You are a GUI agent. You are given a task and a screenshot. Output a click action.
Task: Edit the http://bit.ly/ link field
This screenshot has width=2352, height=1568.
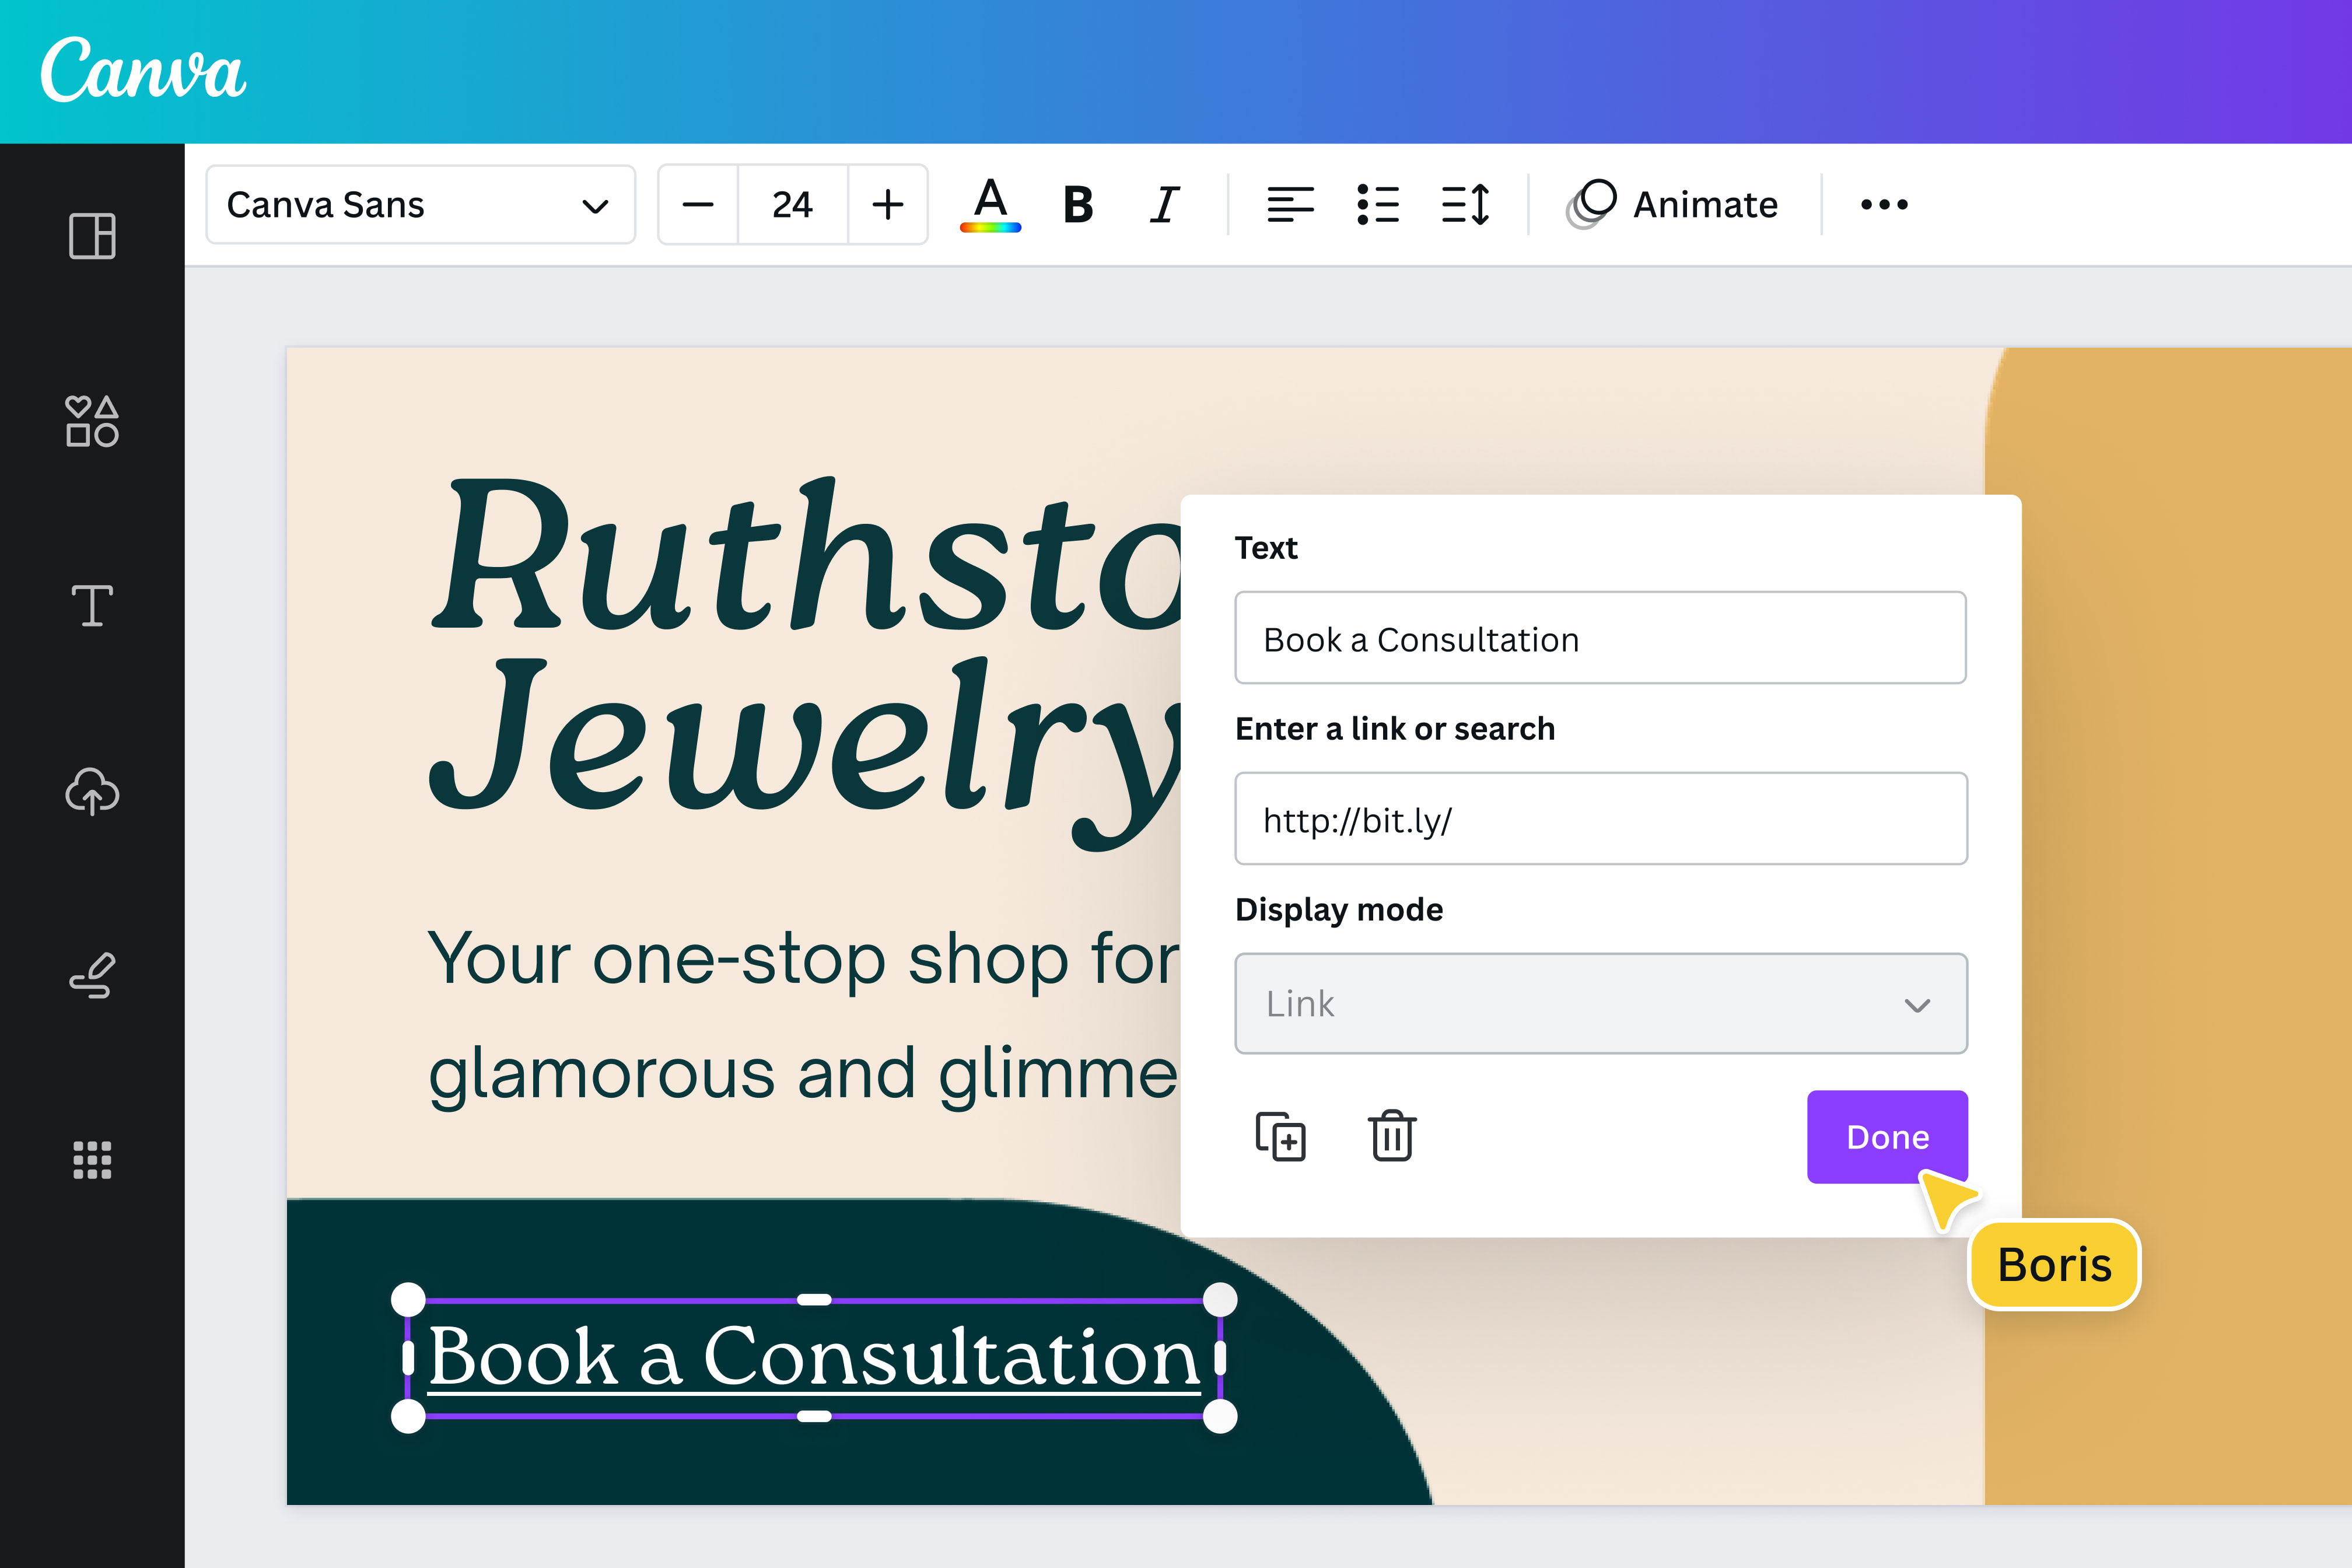coord(1599,818)
